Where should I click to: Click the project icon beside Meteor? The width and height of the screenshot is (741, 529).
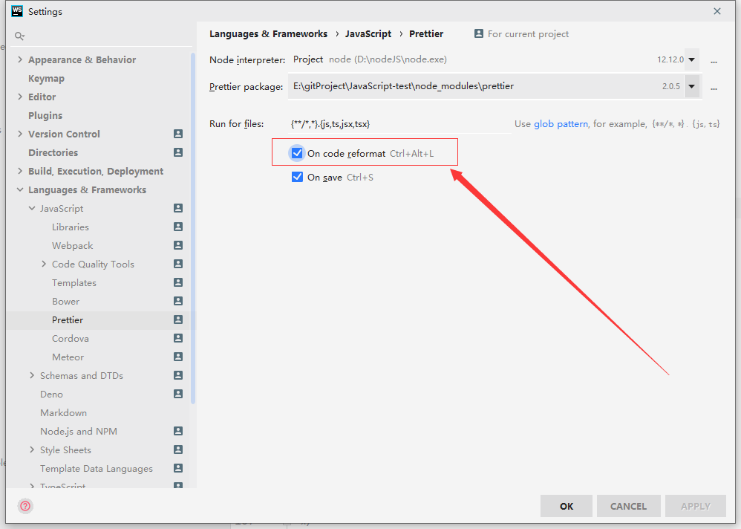click(178, 357)
